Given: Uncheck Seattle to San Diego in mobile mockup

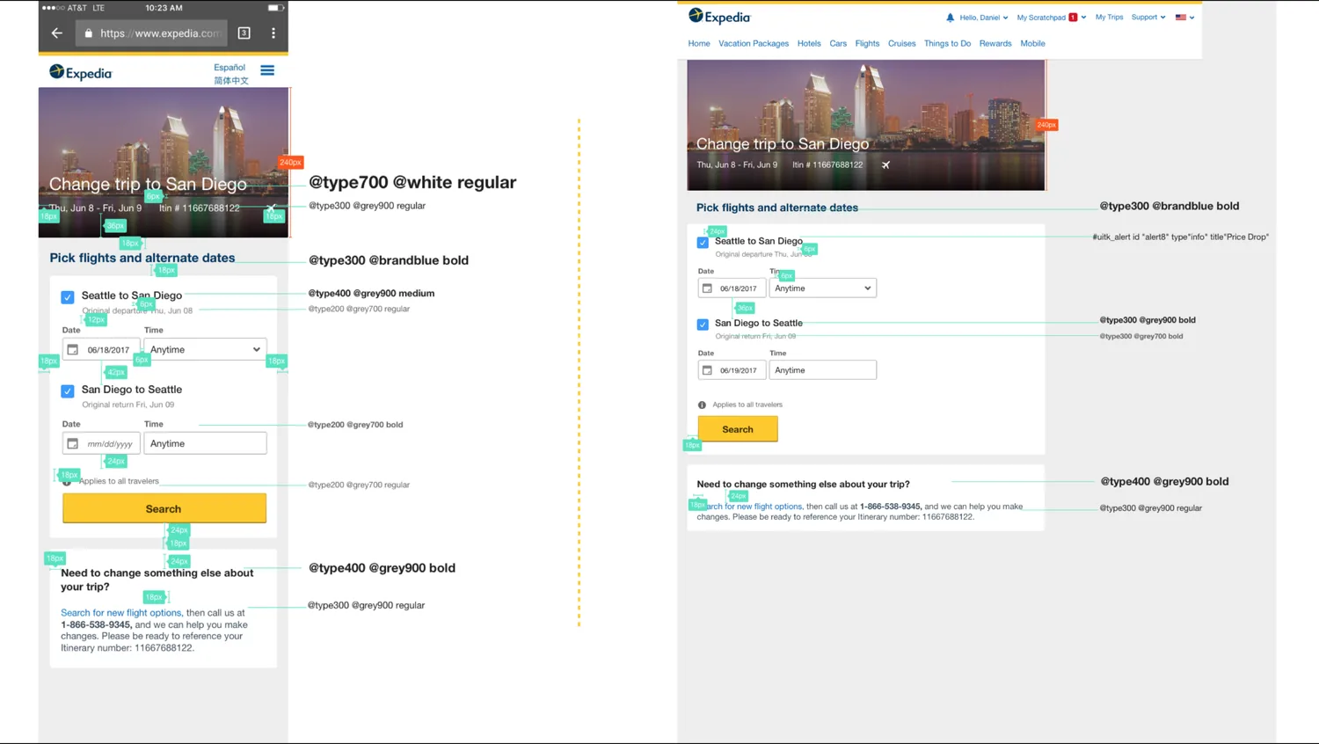Looking at the screenshot, I should (x=68, y=297).
